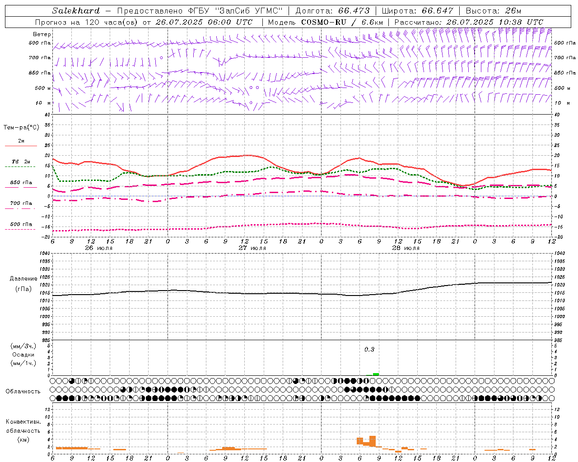
Task: Select the 850 гПа temperature legend label
Action: click(21, 183)
